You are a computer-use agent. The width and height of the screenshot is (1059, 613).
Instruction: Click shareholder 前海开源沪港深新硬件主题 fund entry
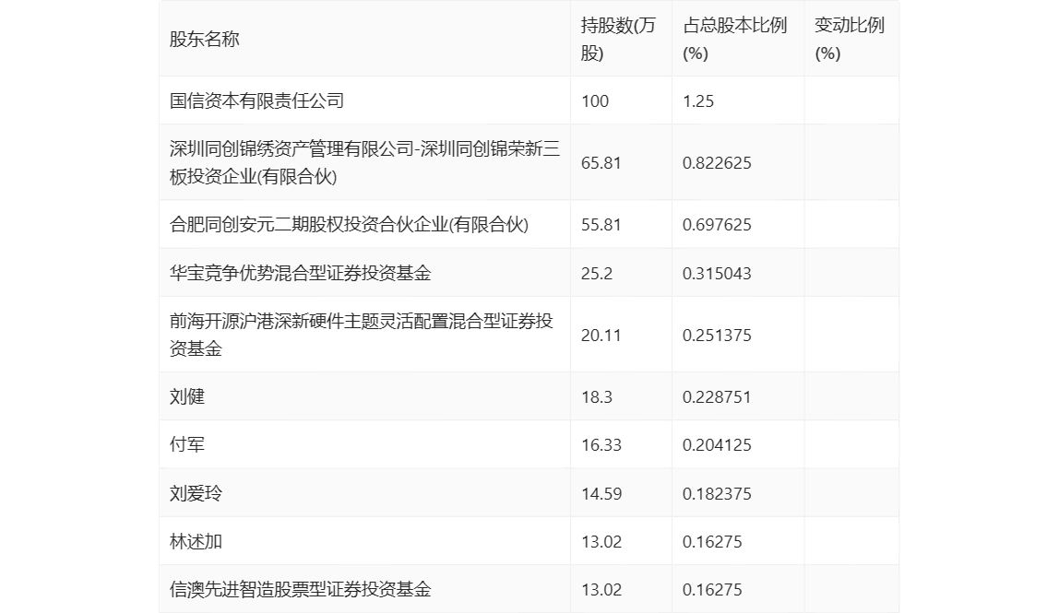point(362,335)
